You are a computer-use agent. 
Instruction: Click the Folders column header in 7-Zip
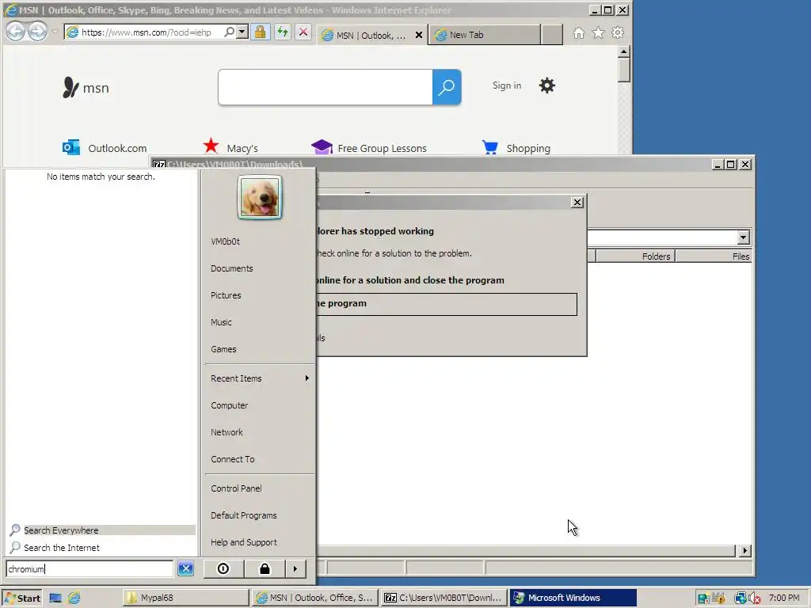point(636,256)
